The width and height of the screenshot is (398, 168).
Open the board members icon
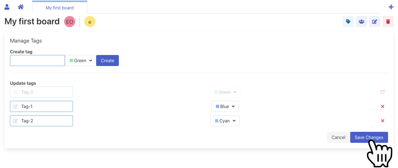pyautogui.click(x=362, y=22)
